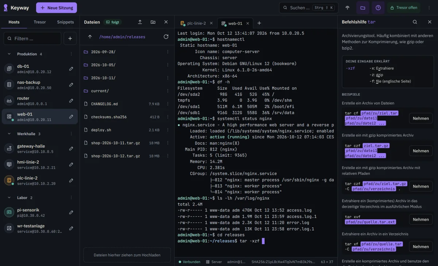Open options for CHANGELOG.md
438x266 pixels.
pyautogui.click(x=168, y=104)
